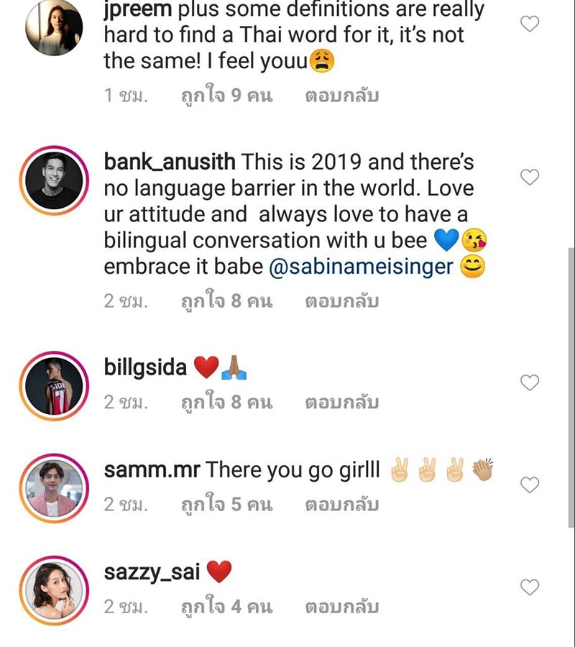This screenshot has height=647, width=575.
Task: Open the @sabinameisinger mention link
Action: point(361,267)
